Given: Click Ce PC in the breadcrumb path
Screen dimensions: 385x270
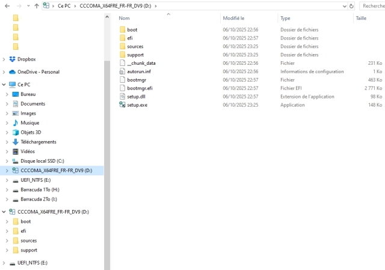Looking at the screenshot, I should 64,5.
